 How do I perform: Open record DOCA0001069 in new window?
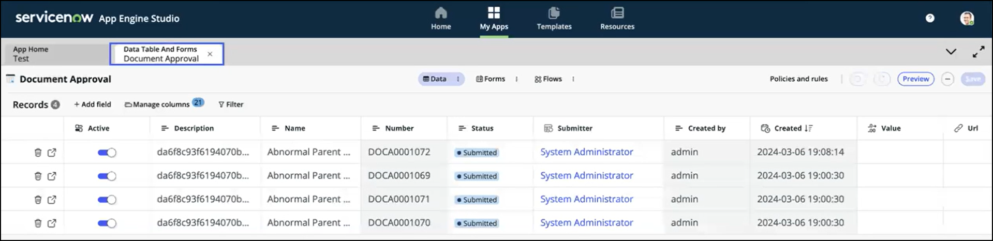tap(52, 176)
